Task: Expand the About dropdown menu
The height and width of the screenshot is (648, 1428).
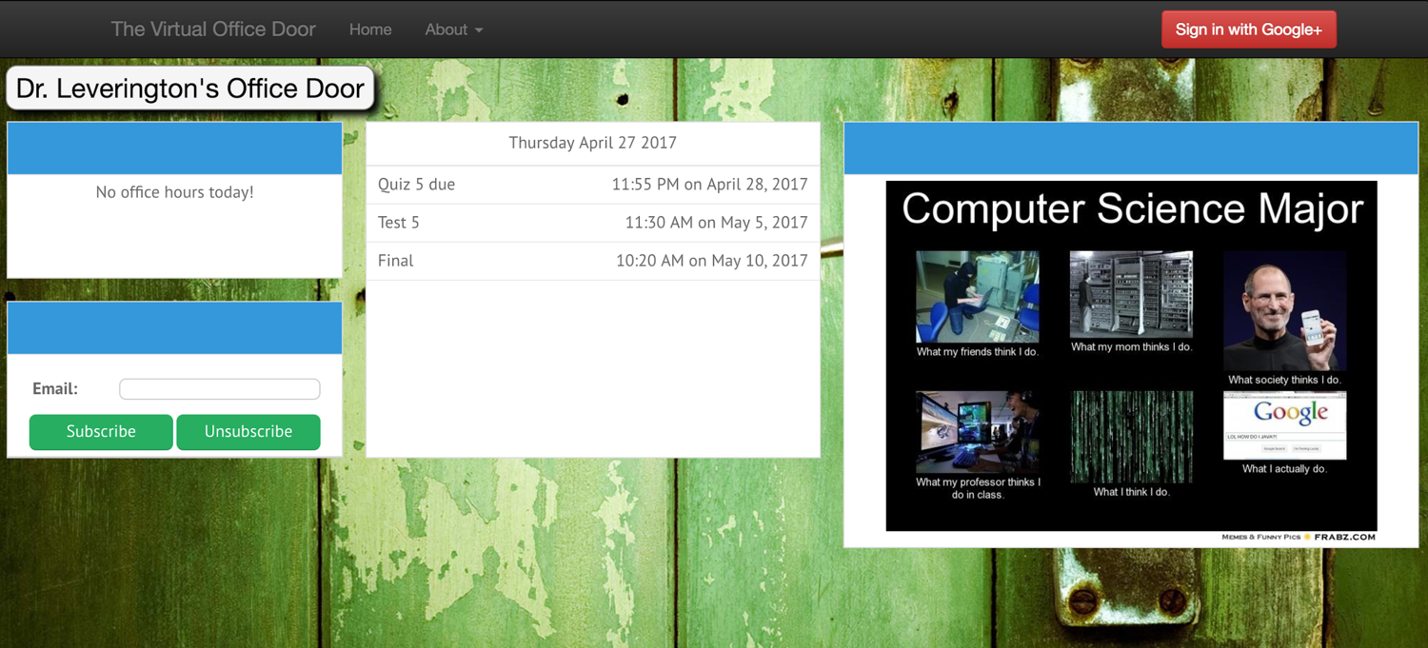Action: tap(454, 29)
